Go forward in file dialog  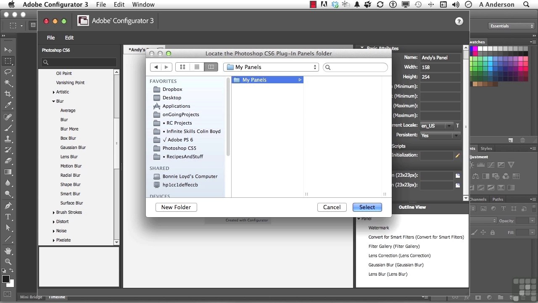click(x=166, y=67)
